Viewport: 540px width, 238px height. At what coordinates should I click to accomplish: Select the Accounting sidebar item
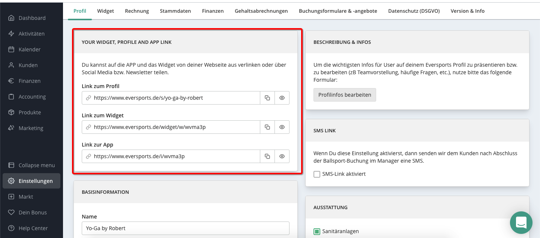tap(31, 96)
